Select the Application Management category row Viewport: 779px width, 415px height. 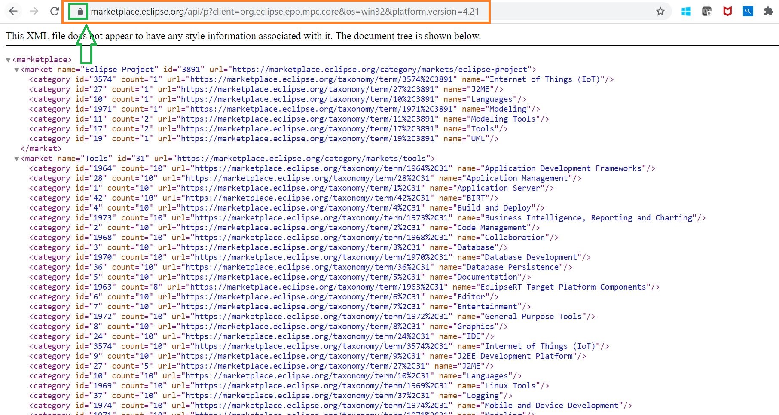(305, 178)
